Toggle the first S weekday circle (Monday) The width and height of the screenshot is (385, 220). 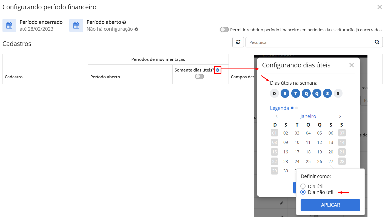click(x=285, y=93)
